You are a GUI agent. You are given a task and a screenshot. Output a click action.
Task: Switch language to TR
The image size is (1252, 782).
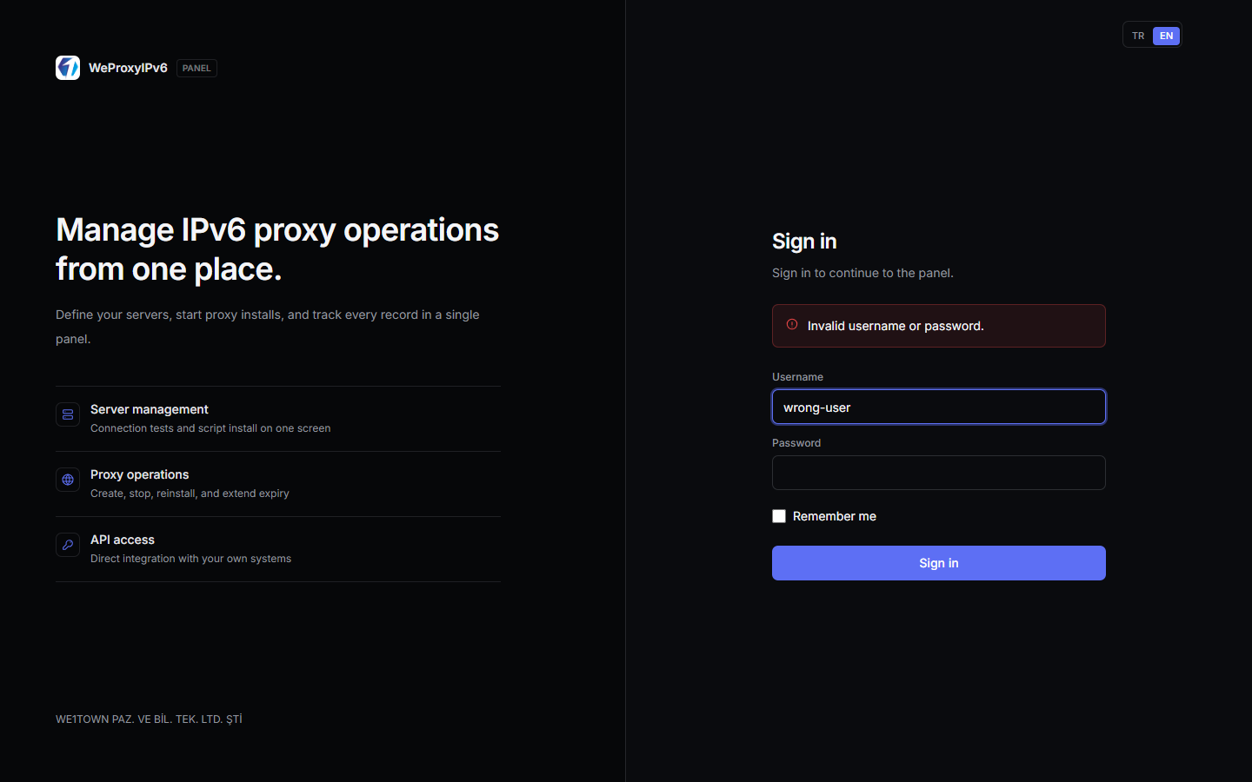coord(1138,36)
